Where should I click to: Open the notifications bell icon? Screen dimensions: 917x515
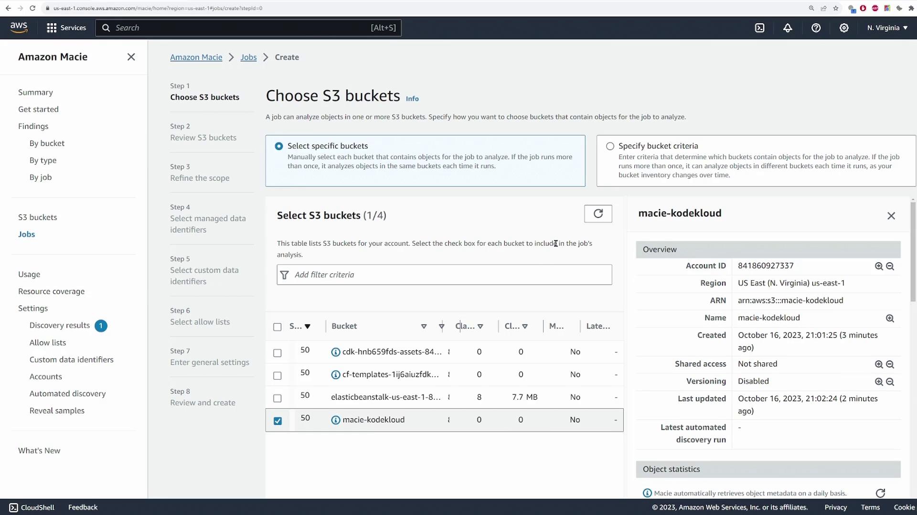[788, 28]
